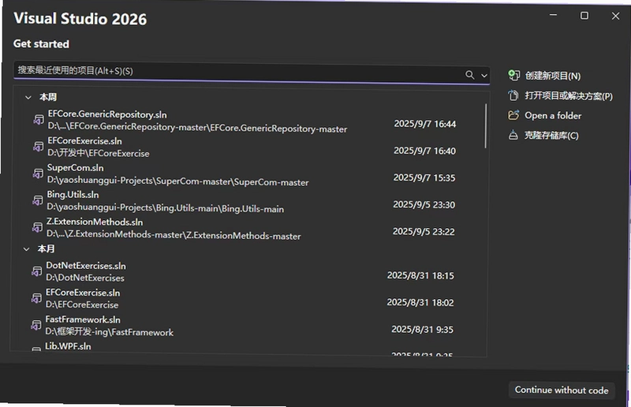Click path D:\yaoshuanggui-Projects\SuperCom-master\SuperCom-master

(x=178, y=181)
